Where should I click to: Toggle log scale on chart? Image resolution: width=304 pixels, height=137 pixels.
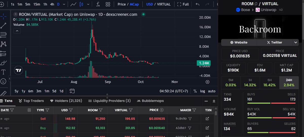tap(202, 91)
